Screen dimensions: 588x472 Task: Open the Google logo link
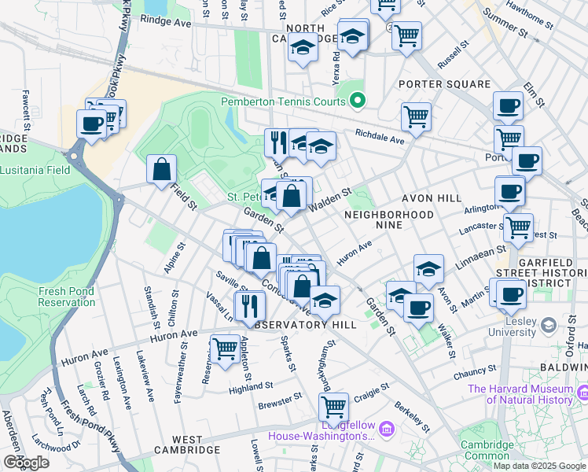pos(26,463)
